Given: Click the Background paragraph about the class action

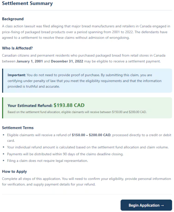Looking at the screenshot, I should click(x=86, y=32).
